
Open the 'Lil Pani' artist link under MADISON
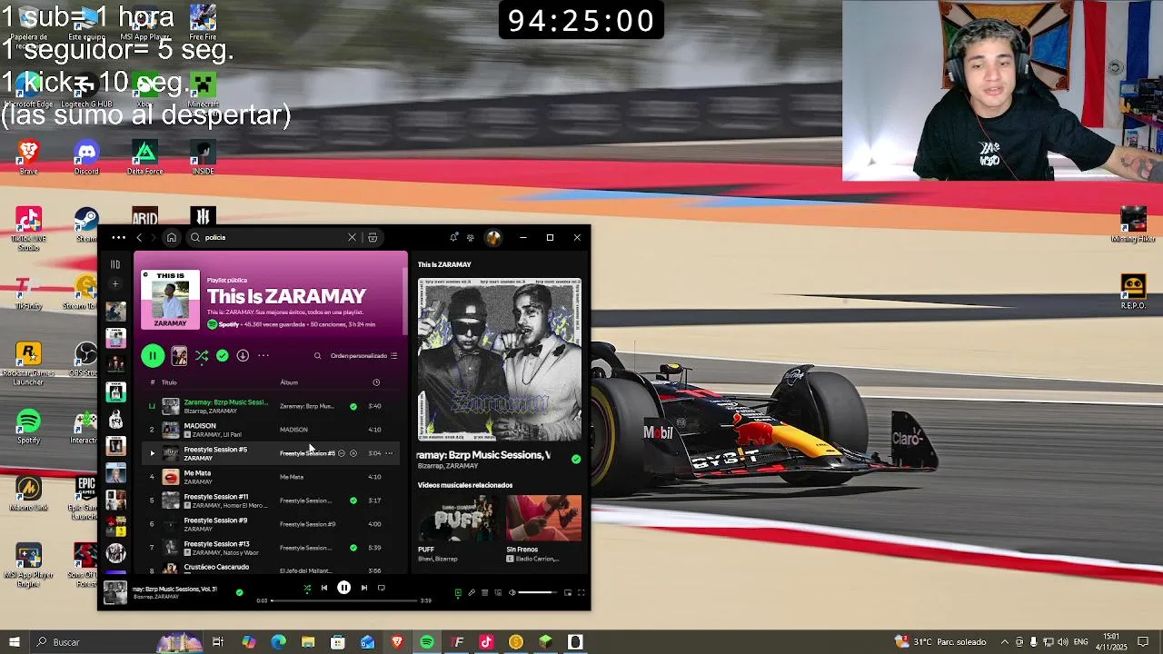tap(232, 435)
